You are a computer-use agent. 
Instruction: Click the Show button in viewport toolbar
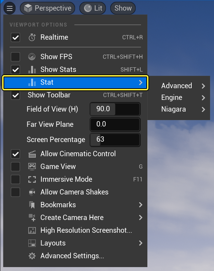click(123, 8)
